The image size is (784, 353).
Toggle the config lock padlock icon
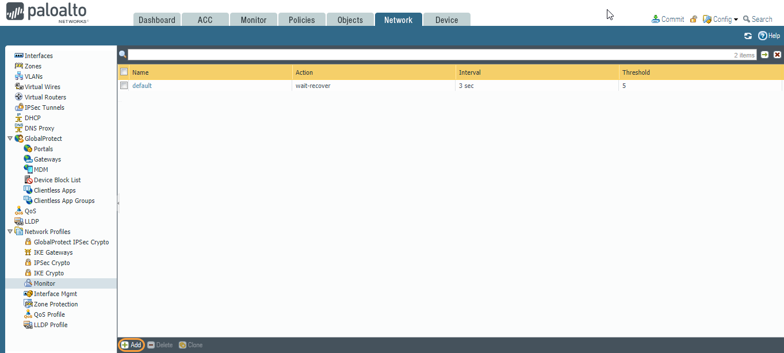(x=693, y=18)
